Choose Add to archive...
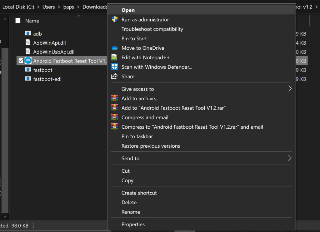Viewport: 320px width, 232px height. (202, 98)
